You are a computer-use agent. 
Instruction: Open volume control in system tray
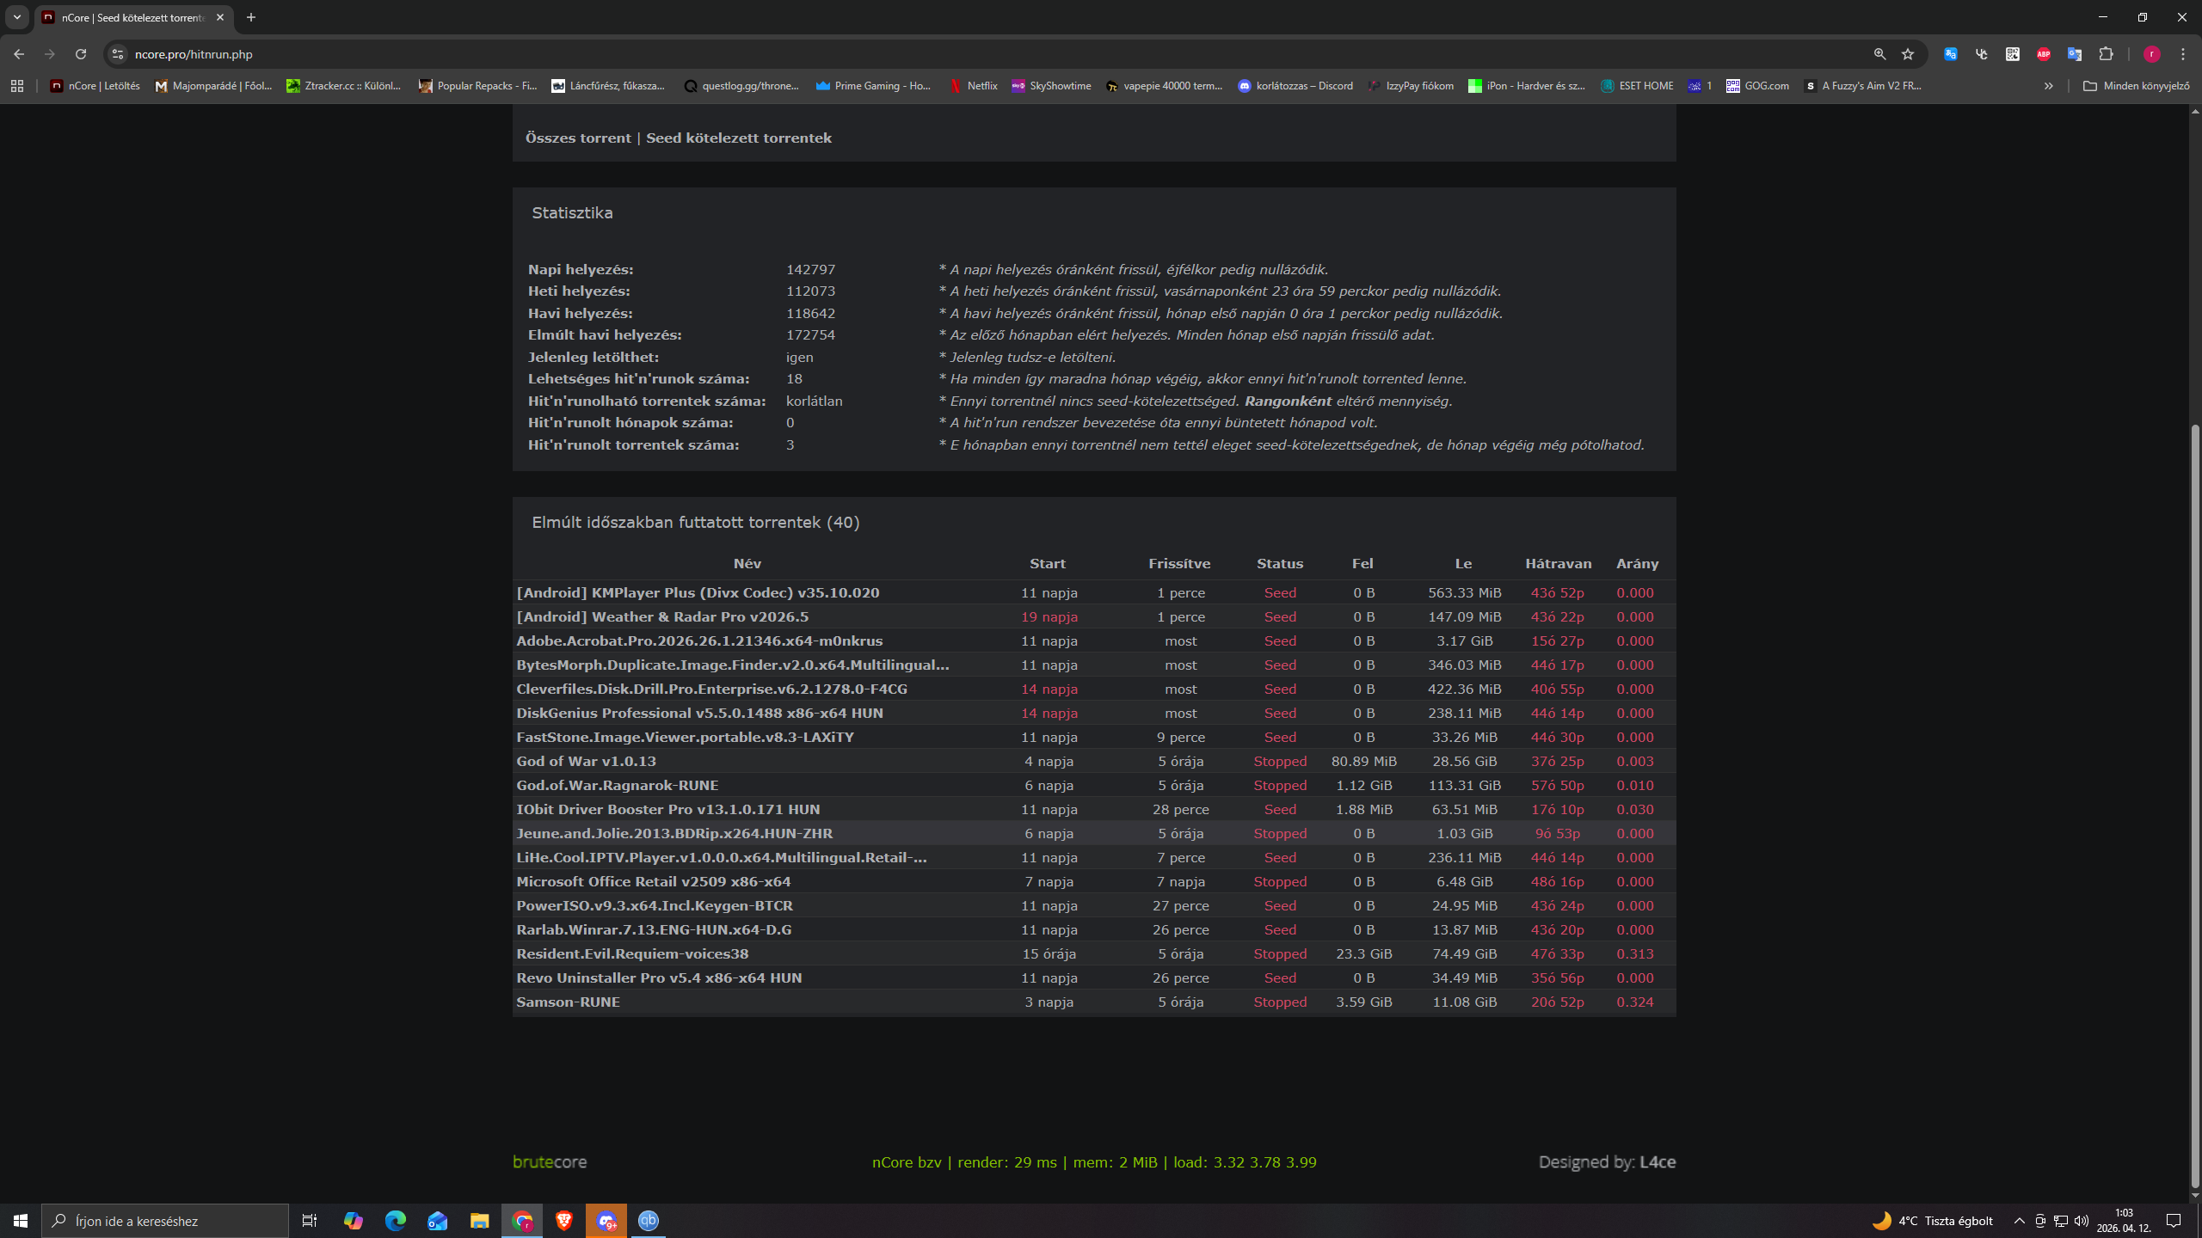point(2082,1221)
